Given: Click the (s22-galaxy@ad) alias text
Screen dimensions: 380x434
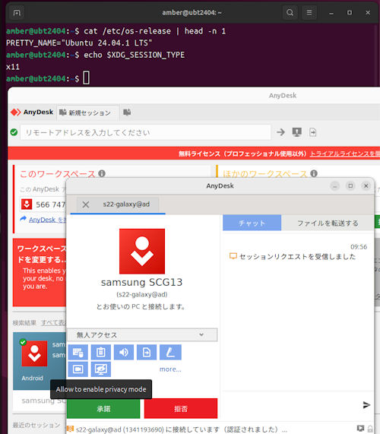Looking at the screenshot, I should pos(142,294).
